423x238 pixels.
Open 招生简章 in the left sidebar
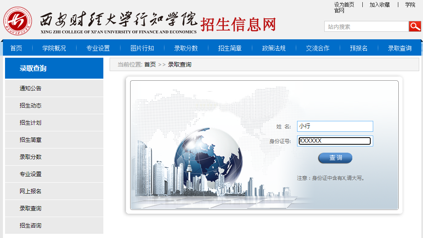coord(54,140)
